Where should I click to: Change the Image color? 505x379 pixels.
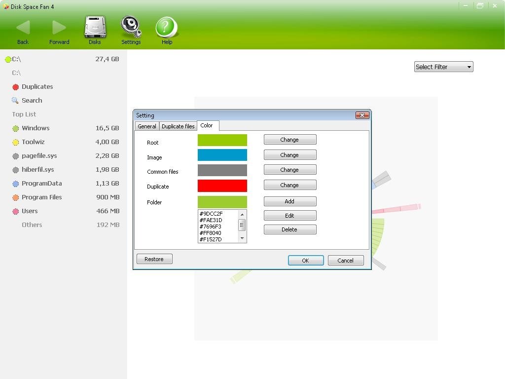click(x=290, y=154)
